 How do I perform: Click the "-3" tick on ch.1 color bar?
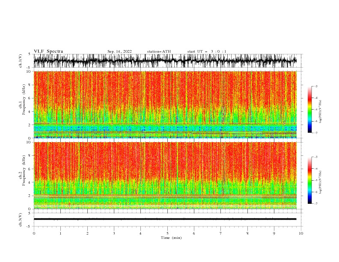click(315, 86)
